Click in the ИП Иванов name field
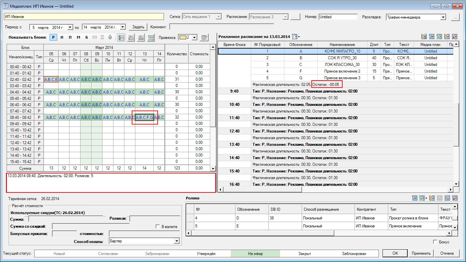This screenshot has width=466, height=262. (84, 16)
